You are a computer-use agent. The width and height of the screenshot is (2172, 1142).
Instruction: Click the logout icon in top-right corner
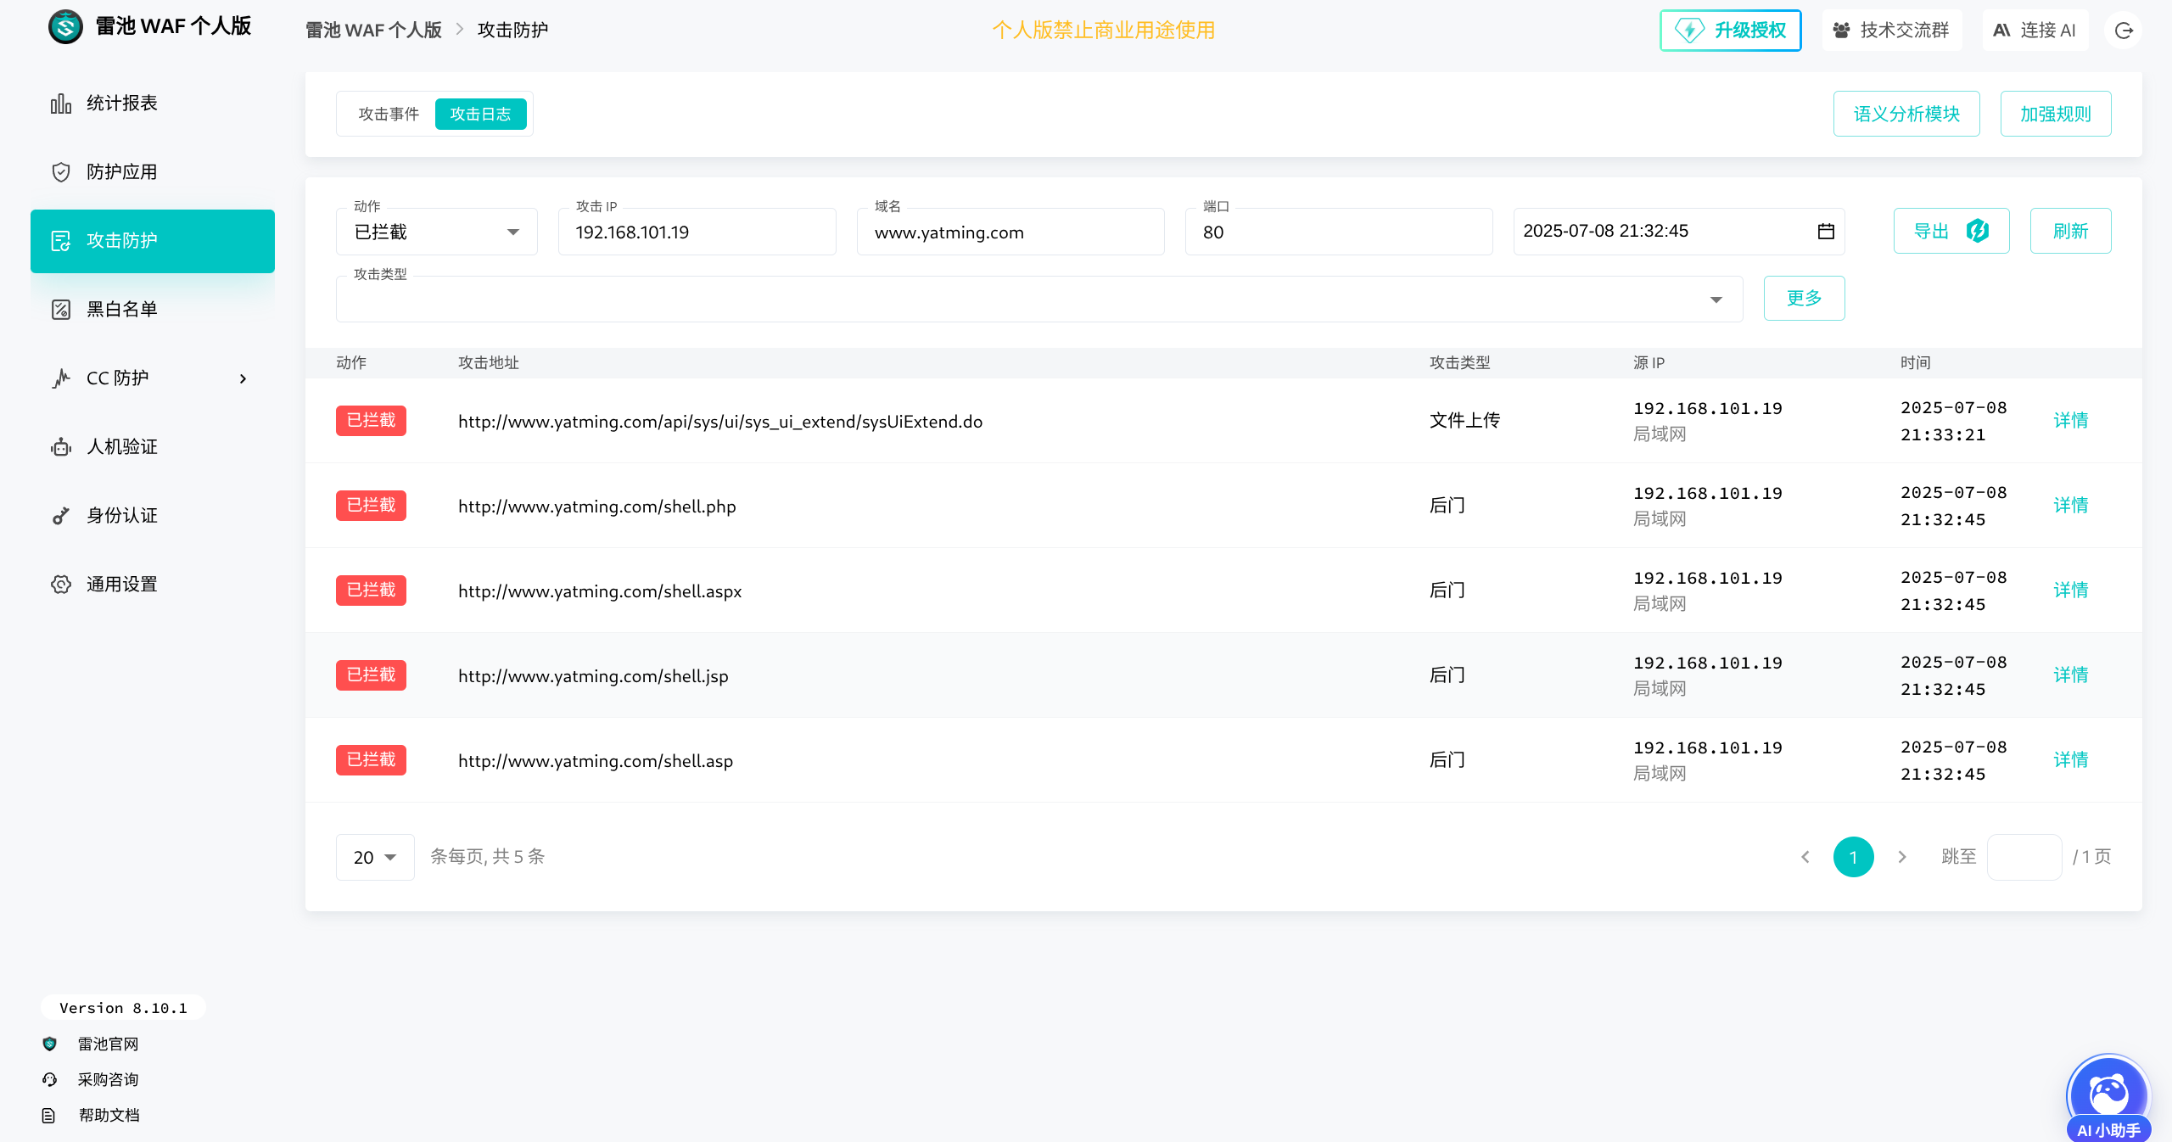coord(2124,31)
